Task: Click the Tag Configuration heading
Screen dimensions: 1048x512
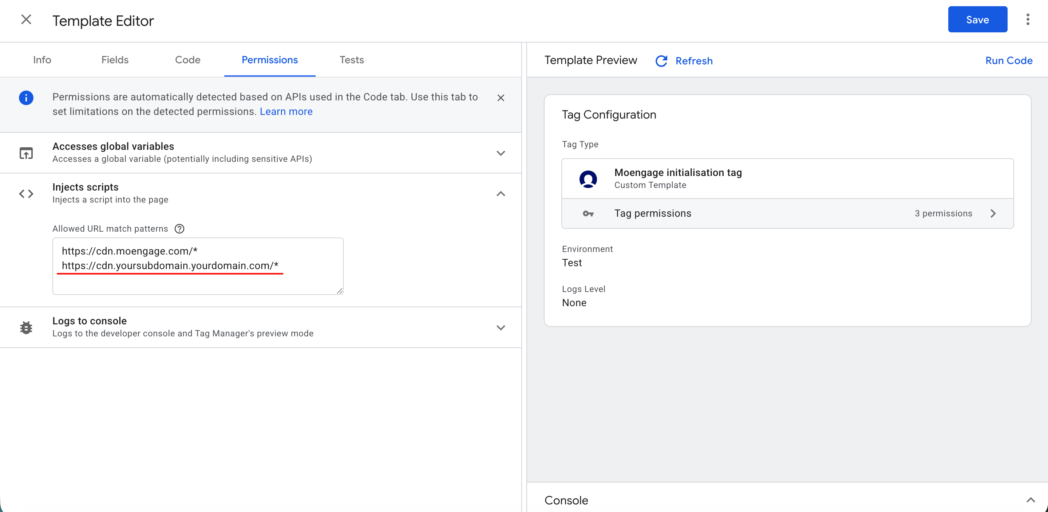Action: tap(609, 115)
